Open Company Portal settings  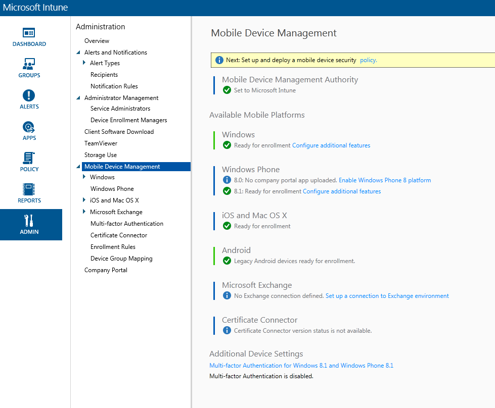pos(106,270)
